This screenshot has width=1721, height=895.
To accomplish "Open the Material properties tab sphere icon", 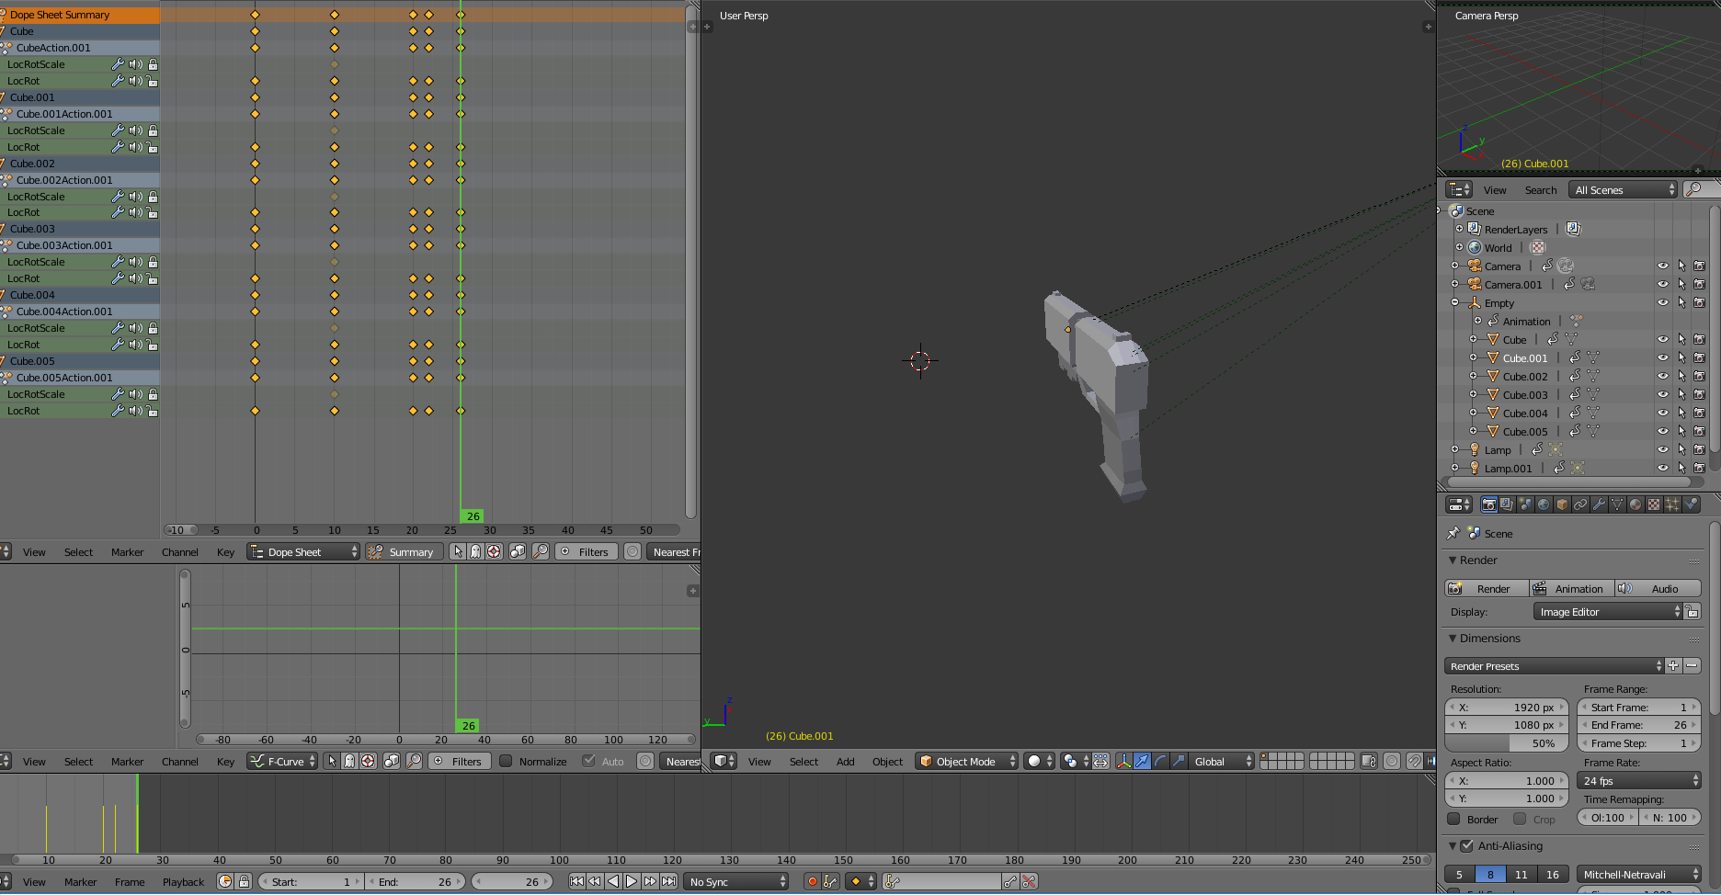I will pos(1636,504).
